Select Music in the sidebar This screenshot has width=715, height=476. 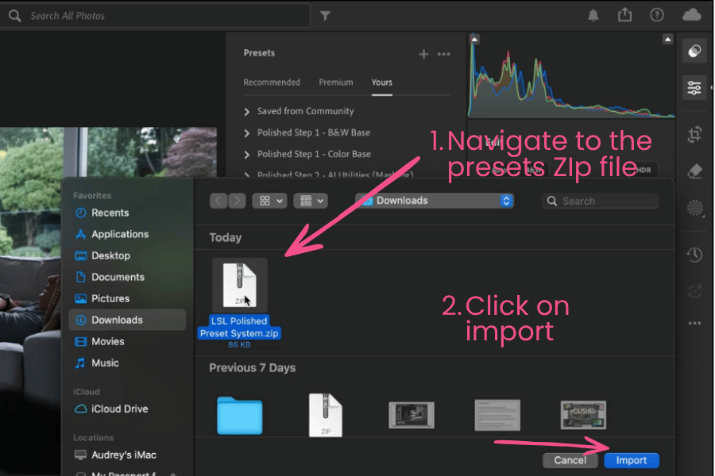[127, 363]
